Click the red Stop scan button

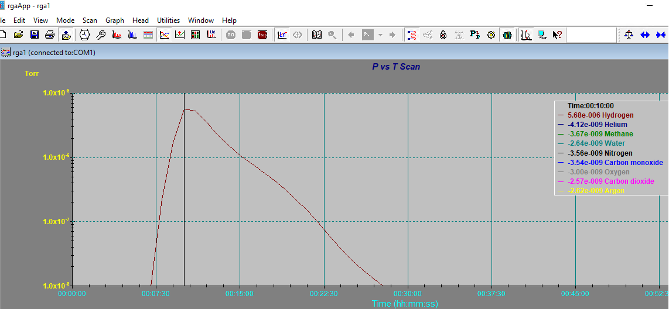click(x=262, y=35)
